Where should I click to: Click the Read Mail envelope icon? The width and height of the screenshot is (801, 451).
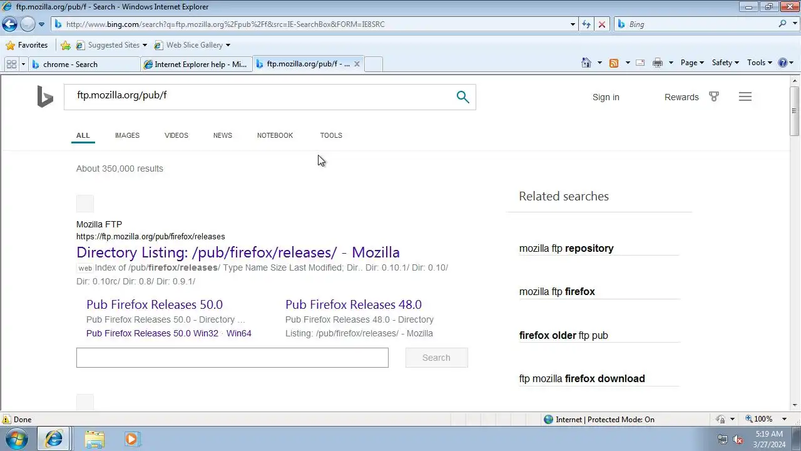click(x=640, y=63)
